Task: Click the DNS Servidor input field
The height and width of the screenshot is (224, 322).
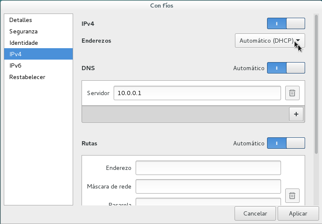Action: point(197,93)
